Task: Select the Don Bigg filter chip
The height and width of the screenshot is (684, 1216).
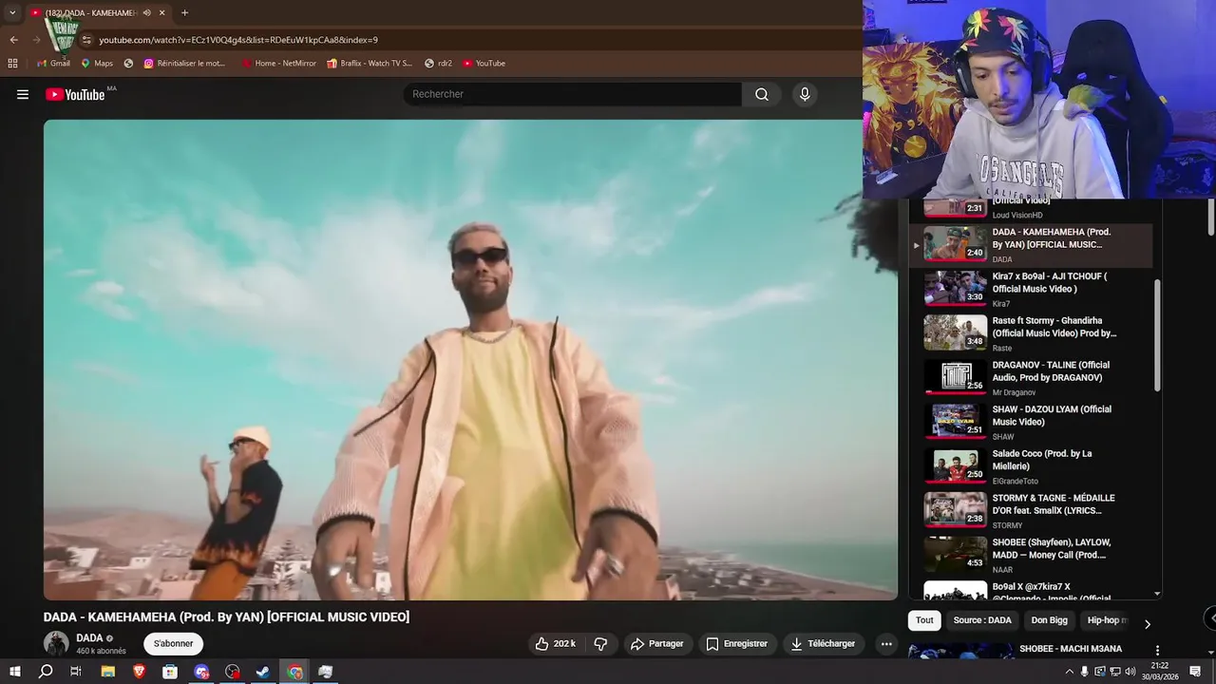Action: pos(1050,620)
